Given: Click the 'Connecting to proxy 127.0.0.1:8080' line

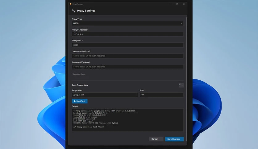Looking at the screenshot, I should [x=91, y=115].
